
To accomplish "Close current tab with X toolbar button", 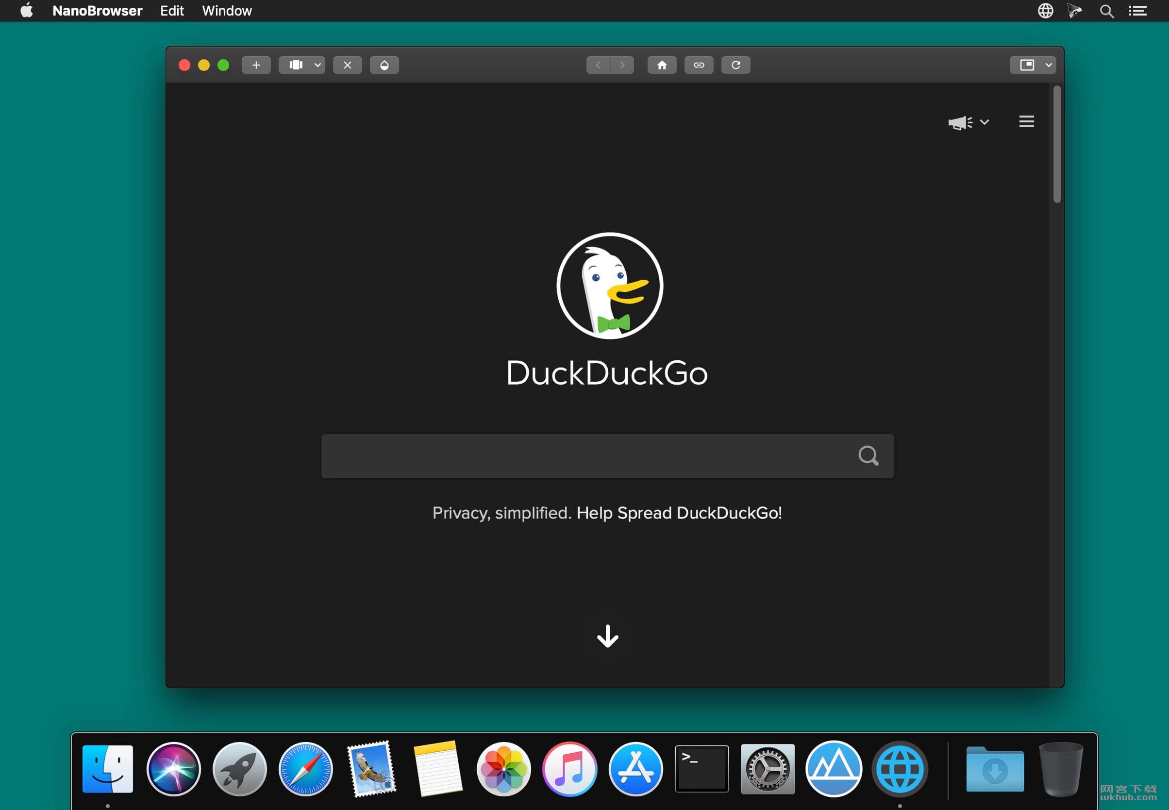I will [x=347, y=65].
